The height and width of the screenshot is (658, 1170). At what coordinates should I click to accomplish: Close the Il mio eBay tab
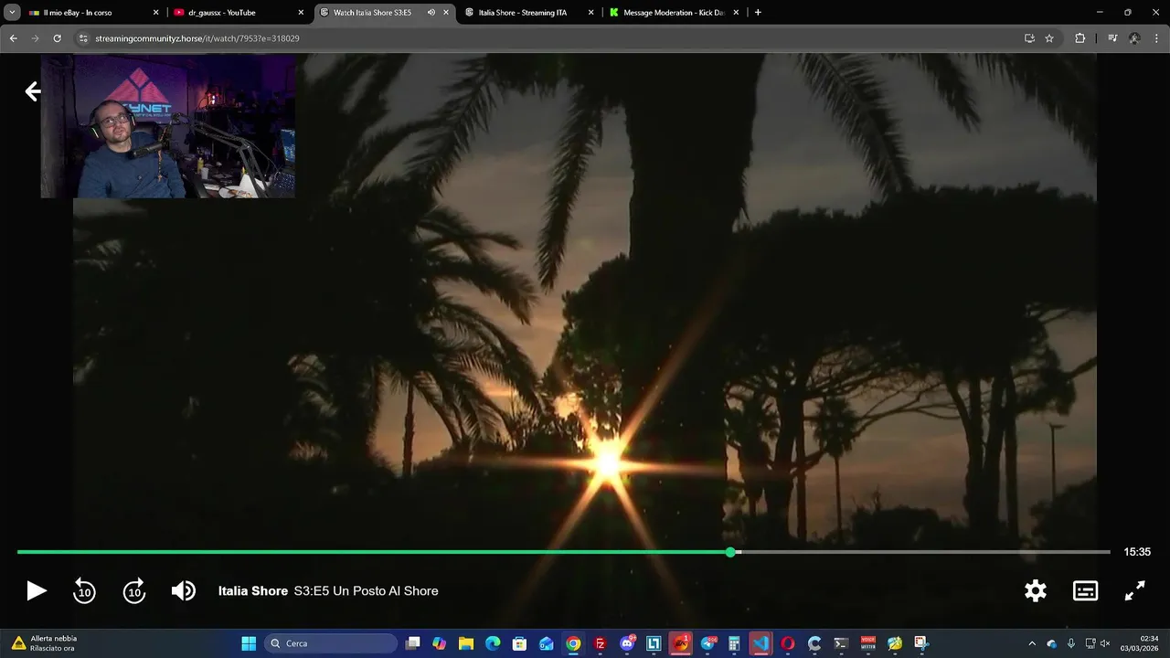tap(155, 13)
